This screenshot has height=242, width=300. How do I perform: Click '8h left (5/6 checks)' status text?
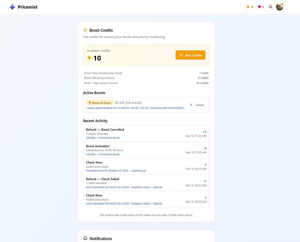point(128,103)
